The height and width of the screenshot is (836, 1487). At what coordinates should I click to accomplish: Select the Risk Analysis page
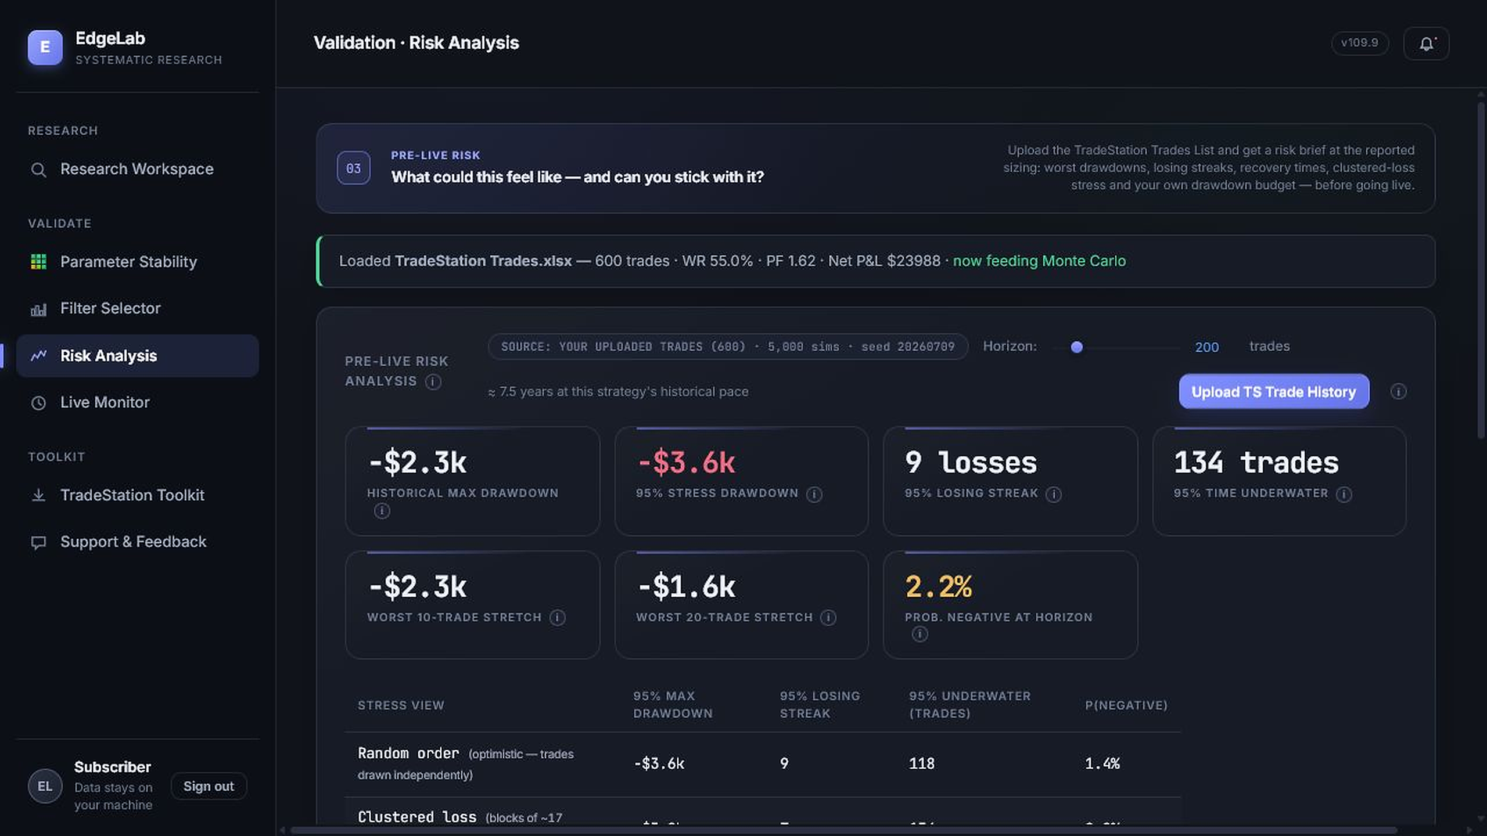coord(137,355)
